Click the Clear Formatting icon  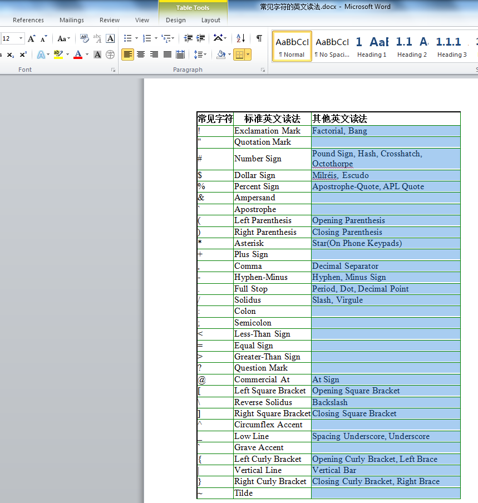pyautogui.click(x=85, y=38)
